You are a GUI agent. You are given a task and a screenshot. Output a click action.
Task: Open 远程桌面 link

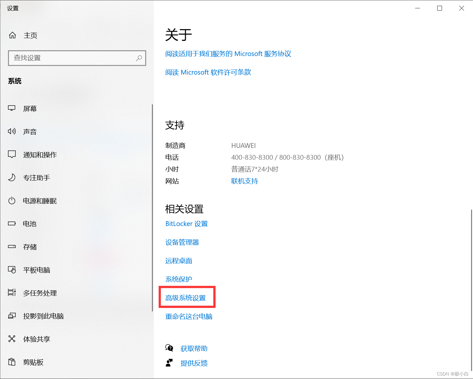point(179,261)
